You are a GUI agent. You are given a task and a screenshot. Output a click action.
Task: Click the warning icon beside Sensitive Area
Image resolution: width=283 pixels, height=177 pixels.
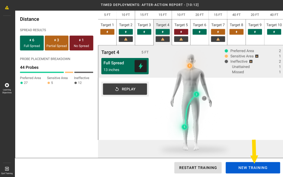pos(257,56)
